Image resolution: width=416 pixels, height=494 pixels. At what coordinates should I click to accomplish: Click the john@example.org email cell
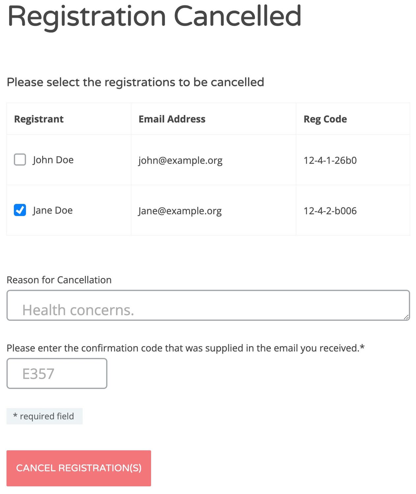(180, 160)
